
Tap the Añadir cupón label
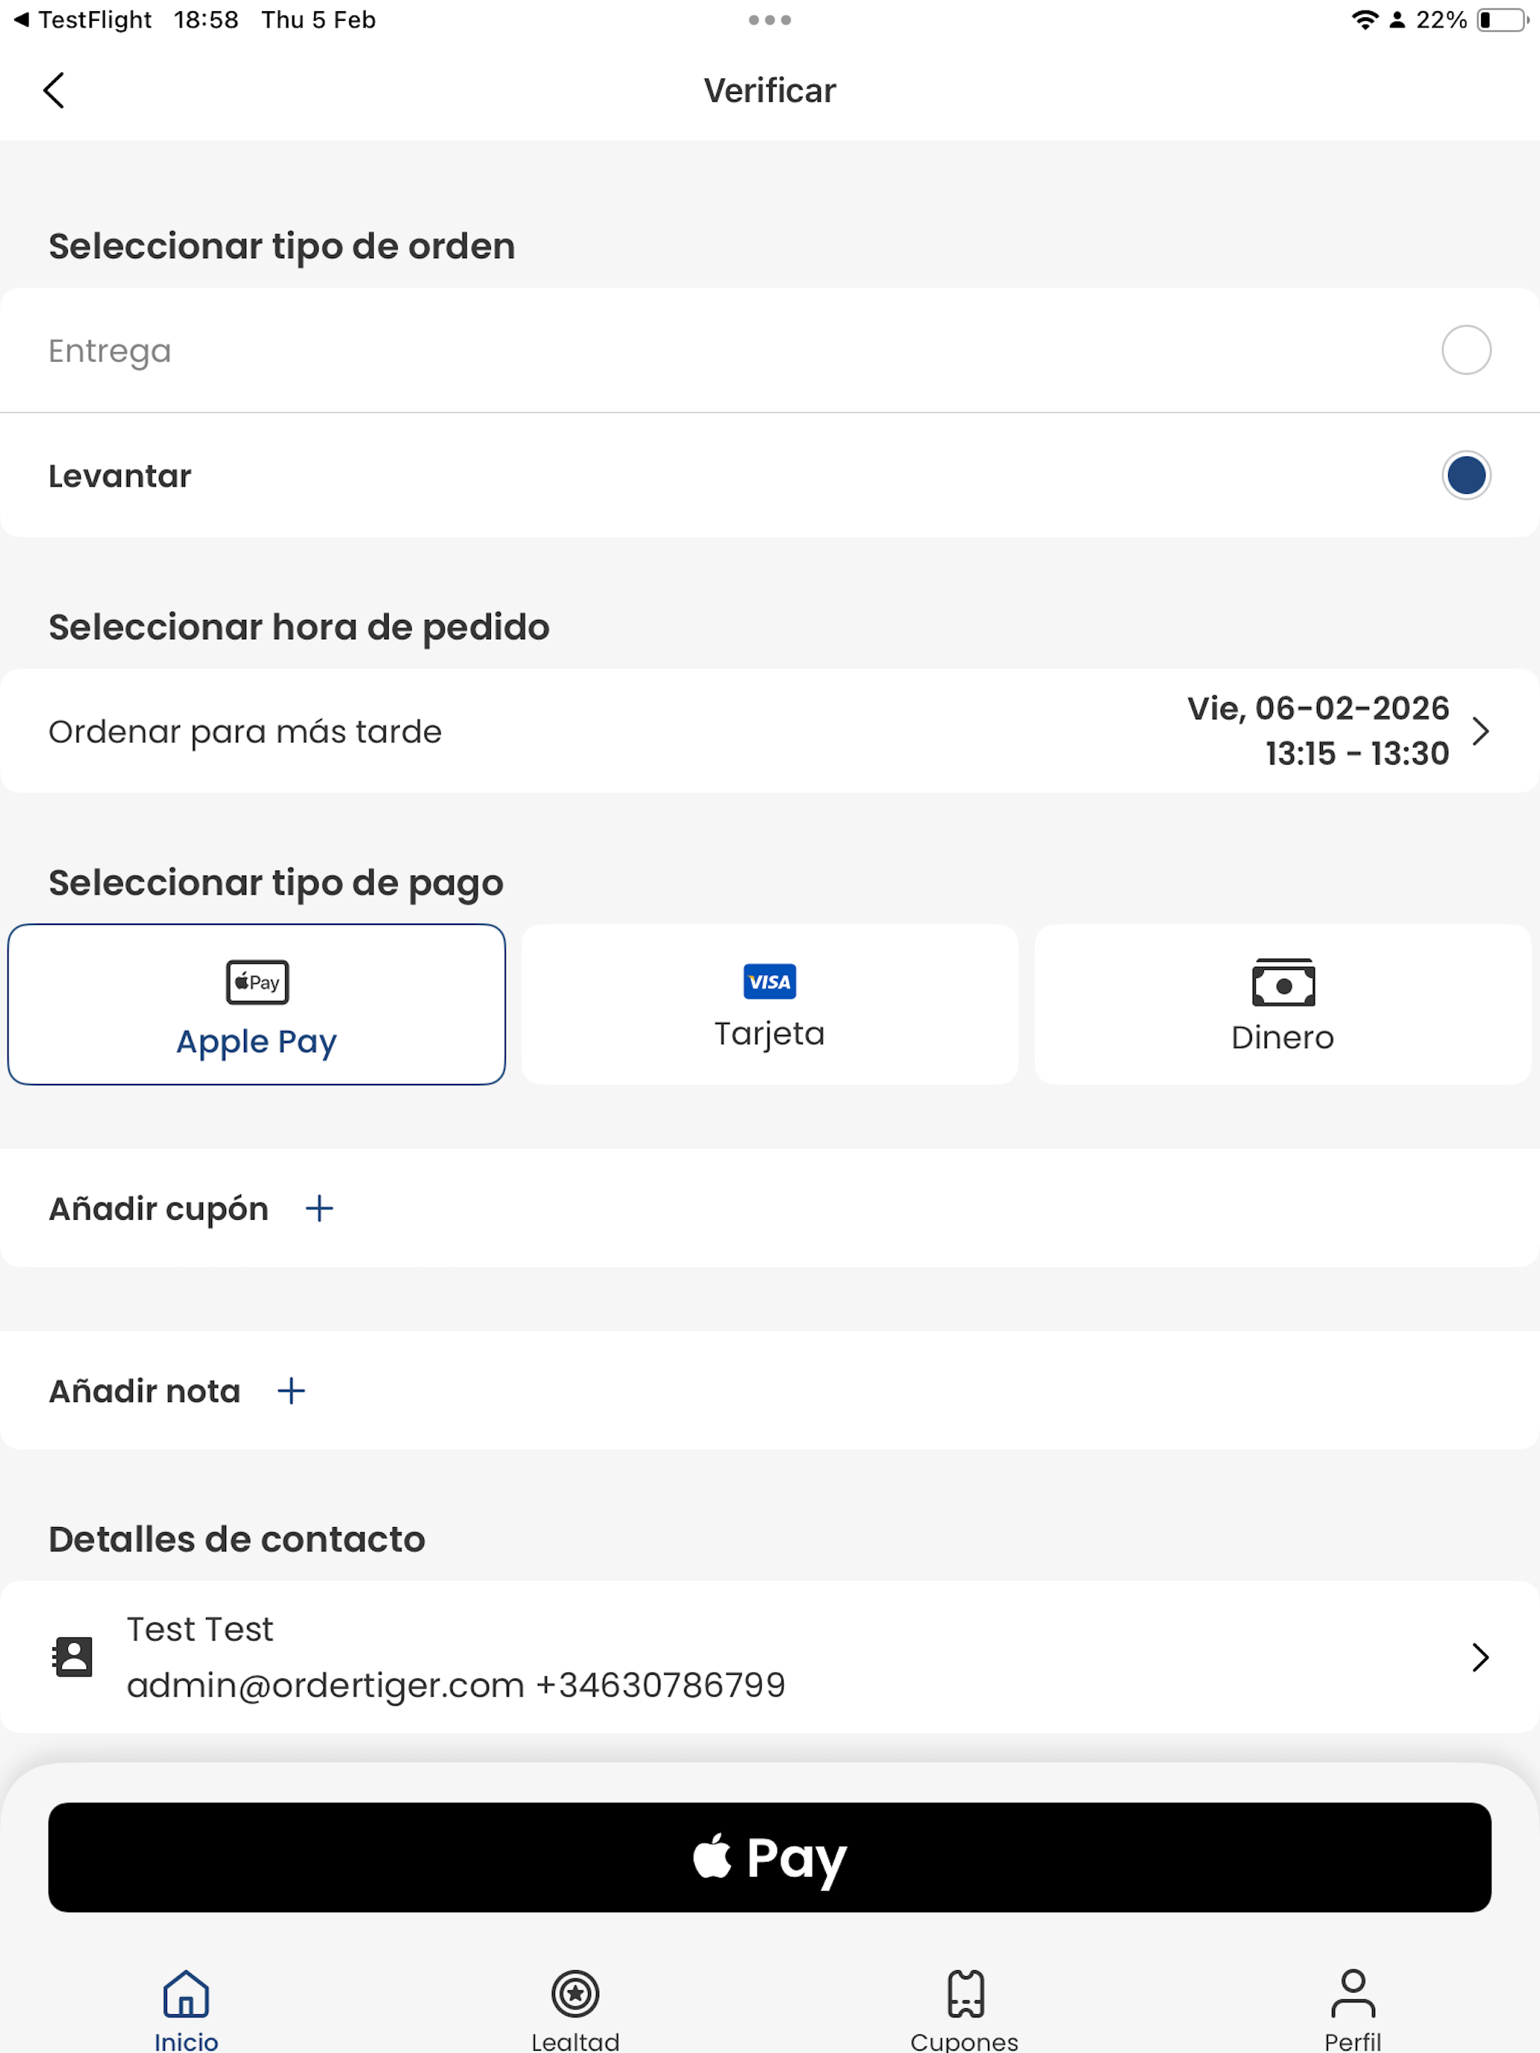tap(159, 1209)
